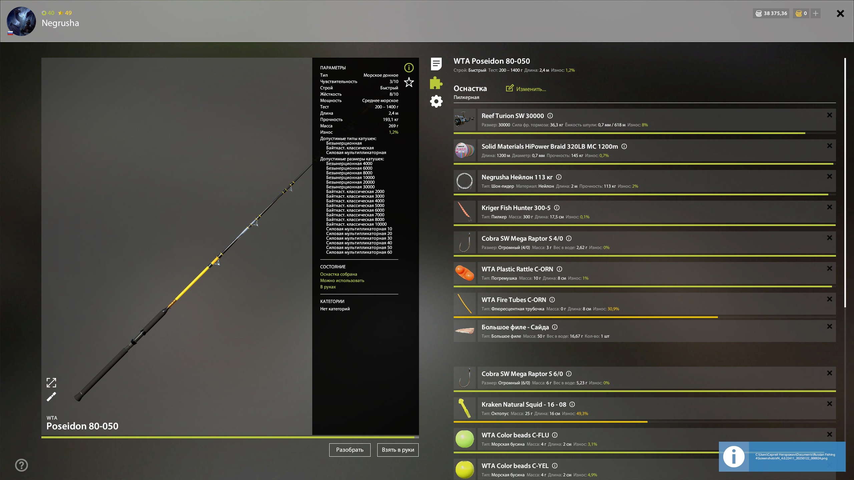Image resolution: width=854 pixels, height=480 pixels.
Task: Remove Cobra SW Mega Raptor S 6/0 hook
Action: (829, 373)
